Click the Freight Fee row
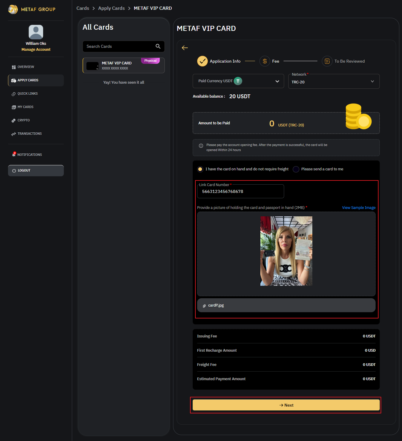402x441 pixels. tap(286, 365)
